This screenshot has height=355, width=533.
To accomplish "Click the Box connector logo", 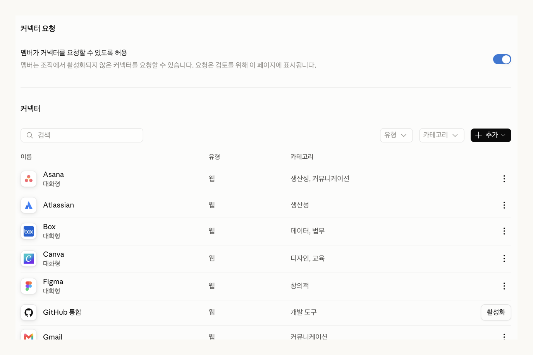I will 29,231.
